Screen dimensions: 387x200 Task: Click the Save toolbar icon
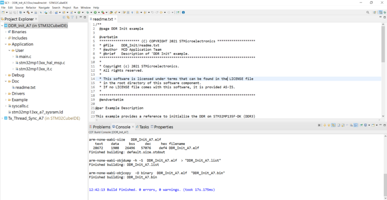[x=10, y=13]
